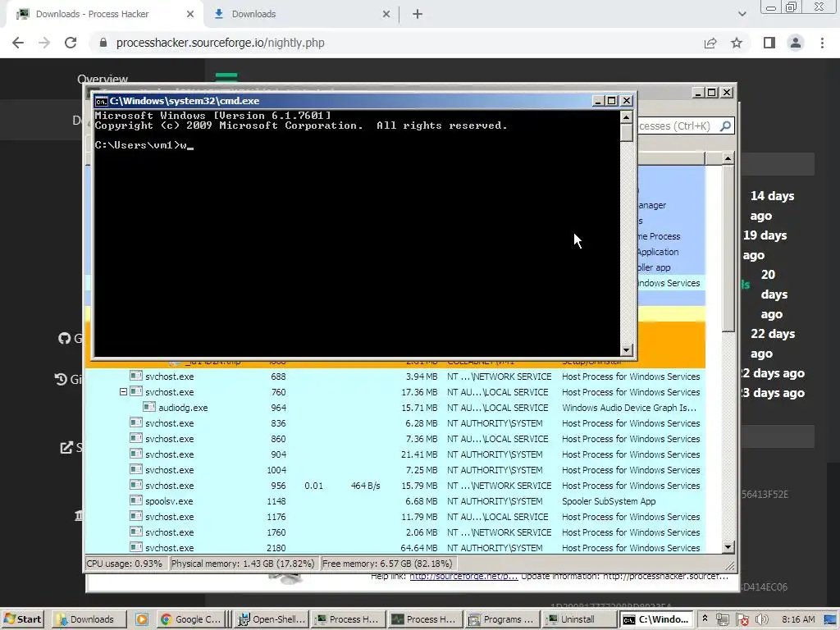Select audiodg.exe process row
Image resolution: width=840 pixels, height=630 pixels.
pos(395,408)
